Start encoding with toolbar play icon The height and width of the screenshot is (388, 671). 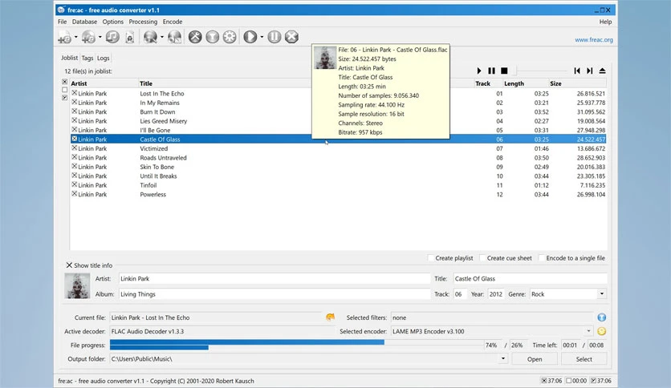250,37
